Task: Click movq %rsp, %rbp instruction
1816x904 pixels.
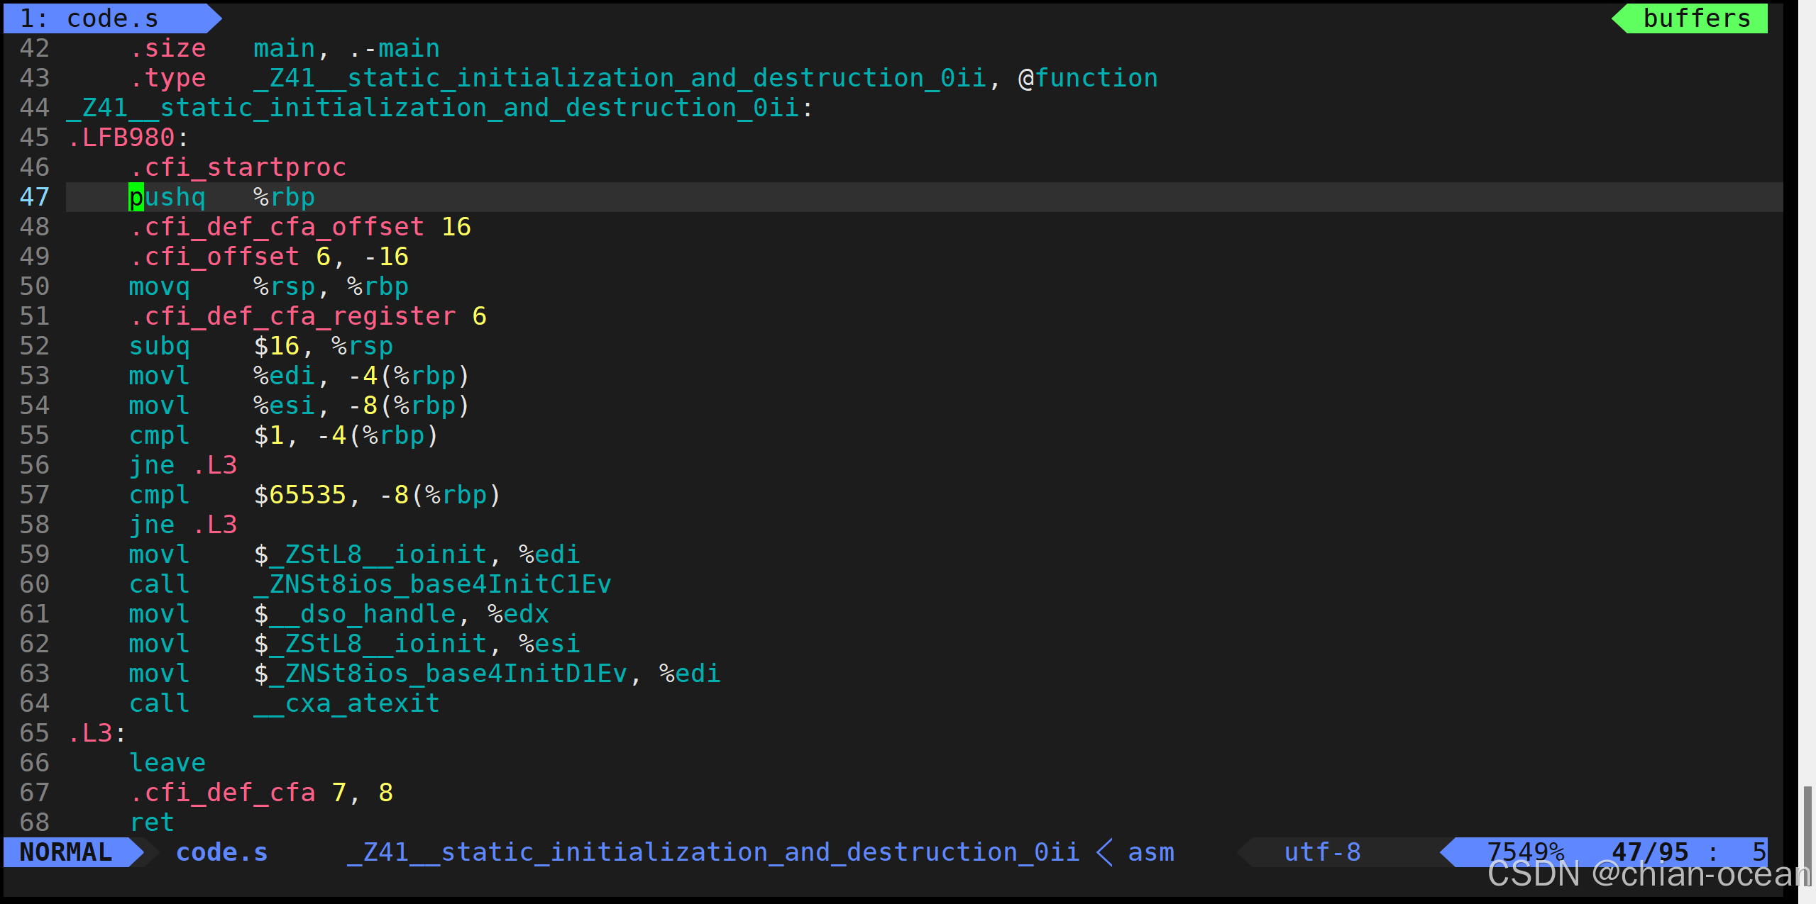Action: click(x=269, y=286)
